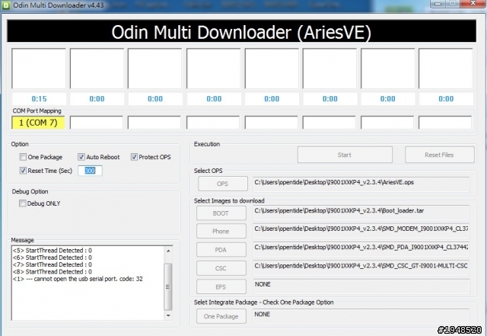Click the 'cannot open the usb serial port' message

[78, 279]
